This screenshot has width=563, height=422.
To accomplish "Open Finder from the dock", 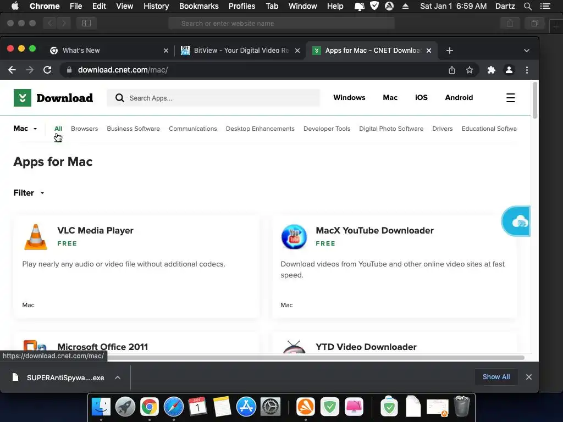I will (x=101, y=407).
